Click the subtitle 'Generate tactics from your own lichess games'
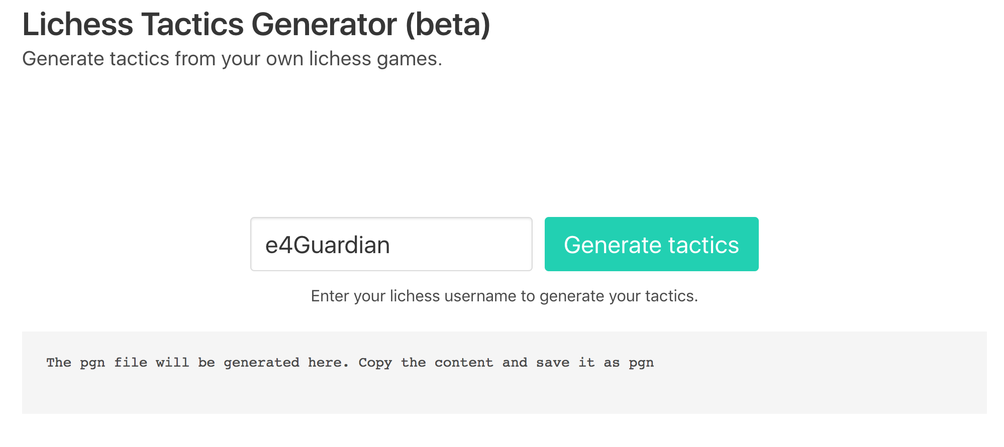Image resolution: width=1004 pixels, height=447 pixels. point(232,59)
